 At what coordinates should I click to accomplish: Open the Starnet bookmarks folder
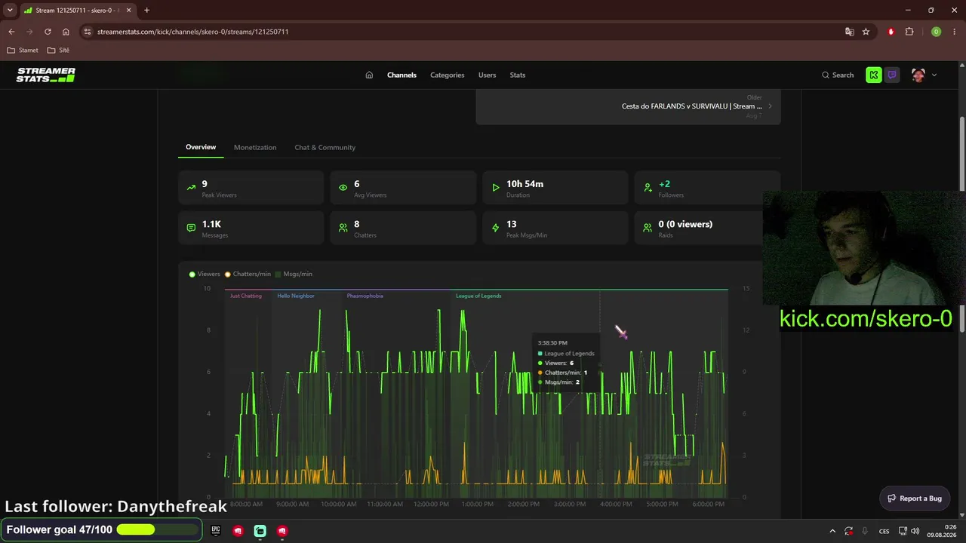(23, 51)
